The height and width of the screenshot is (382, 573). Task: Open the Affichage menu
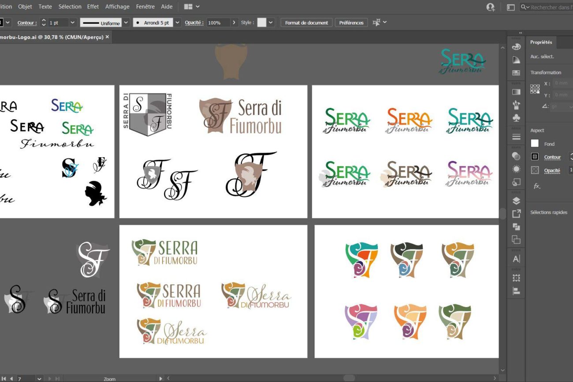click(117, 7)
